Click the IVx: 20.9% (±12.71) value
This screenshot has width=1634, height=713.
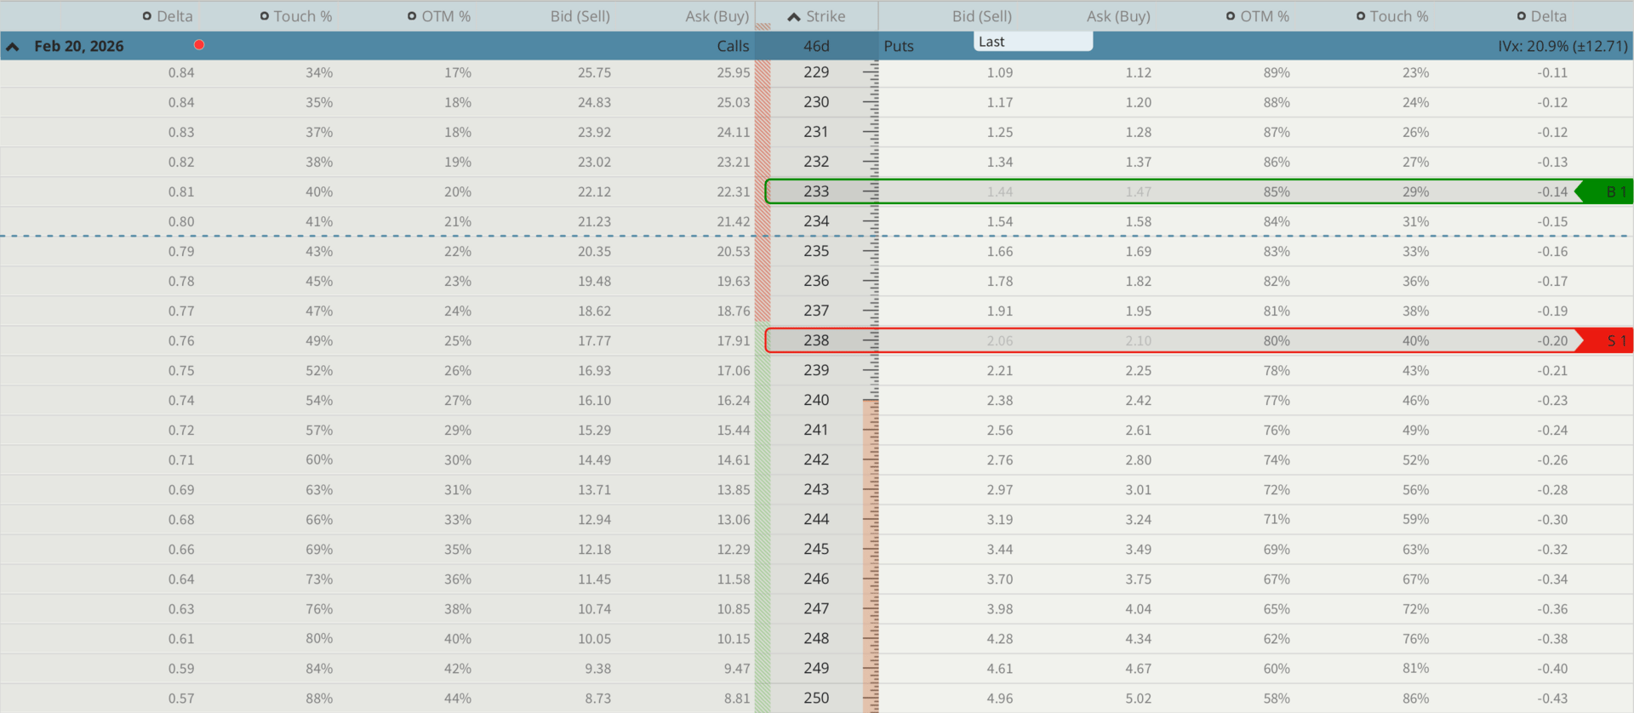(1563, 46)
